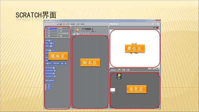Click the 将y坐标增加 10 block
The width and height of the screenshot is (199, 112).
50,74
